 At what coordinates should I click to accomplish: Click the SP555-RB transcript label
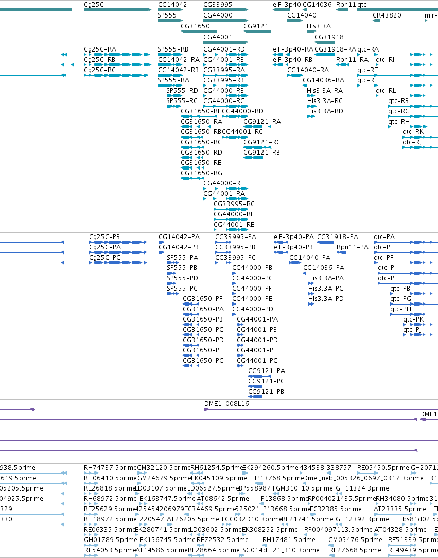pos(173,49)
